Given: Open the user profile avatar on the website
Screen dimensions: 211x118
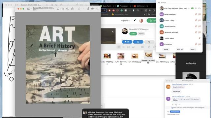Looking at the screenshot, I should click(x=141, y=21).
